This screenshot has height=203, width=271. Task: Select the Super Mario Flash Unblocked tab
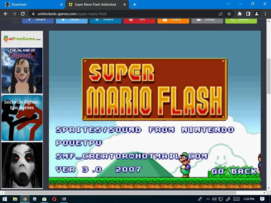click(x=97, y=4)
